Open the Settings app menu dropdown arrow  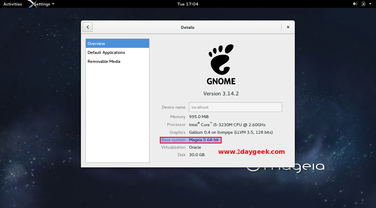coord(53,4)
